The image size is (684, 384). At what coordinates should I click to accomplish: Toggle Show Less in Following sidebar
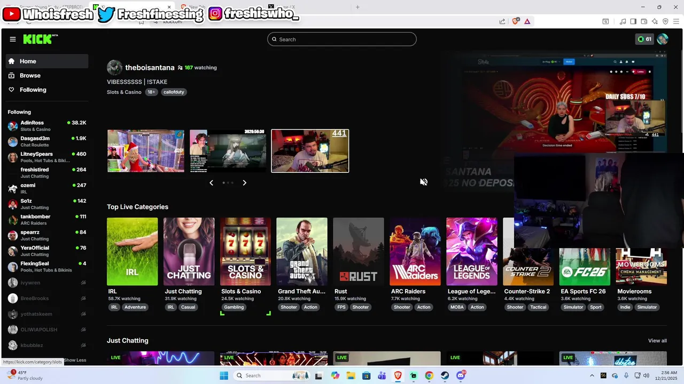[75, 360]
